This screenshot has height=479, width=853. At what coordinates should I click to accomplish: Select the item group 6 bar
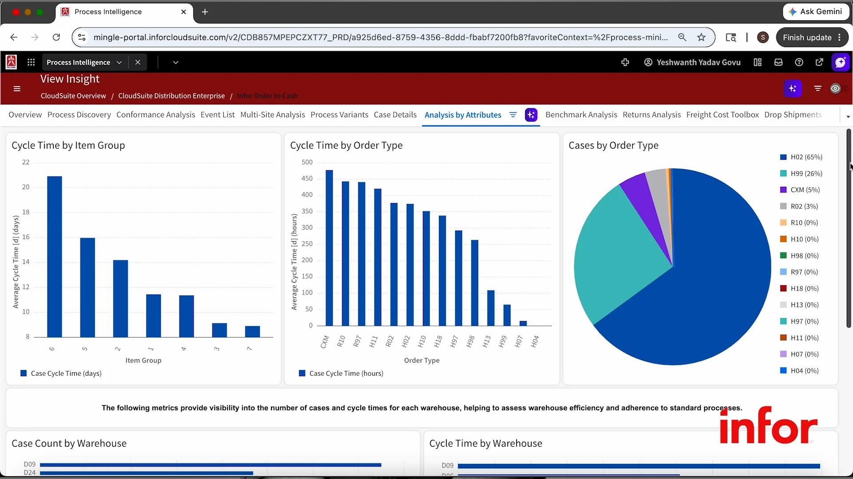pyautogui.click(x=55, y=257)
